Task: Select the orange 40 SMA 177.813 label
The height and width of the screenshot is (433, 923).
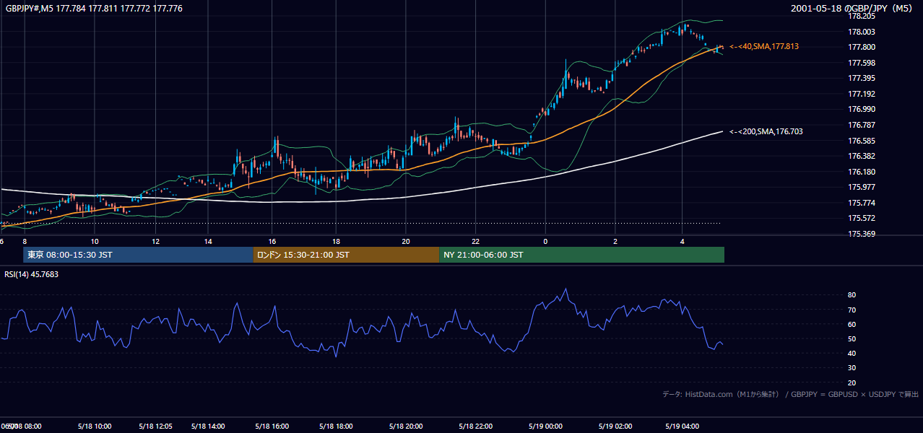Action: click(x=764, y=46)
